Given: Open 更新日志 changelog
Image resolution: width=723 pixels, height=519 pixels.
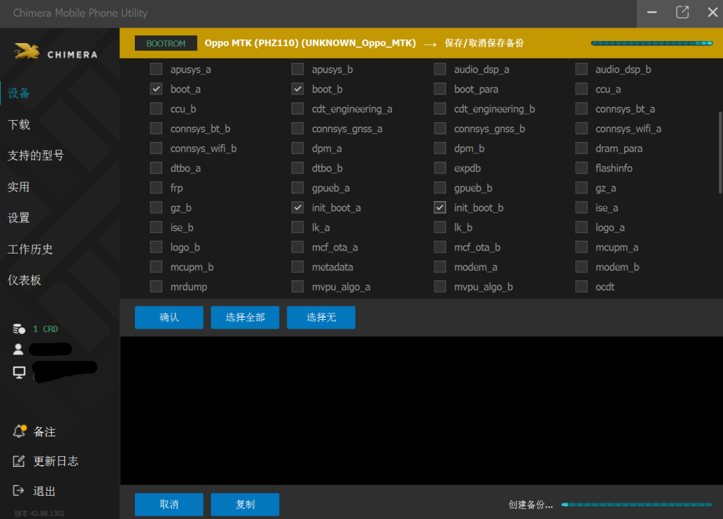Looking at the screenshot, I should [56, 461].
